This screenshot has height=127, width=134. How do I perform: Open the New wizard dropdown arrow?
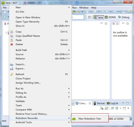click(x=8, y=12)
